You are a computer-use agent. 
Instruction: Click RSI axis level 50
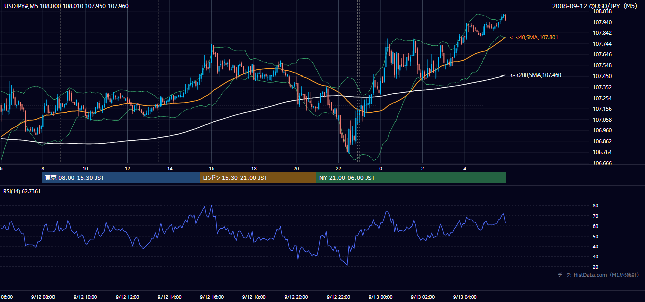pos(596,236)
